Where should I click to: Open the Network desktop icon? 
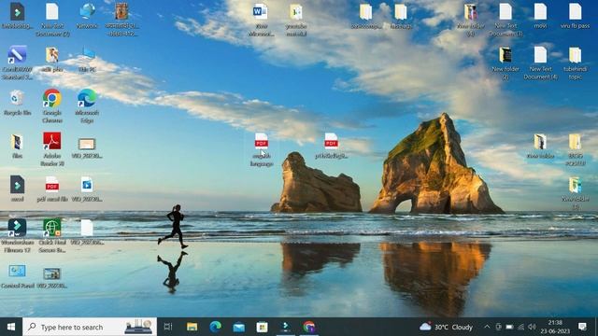point(87,16)
